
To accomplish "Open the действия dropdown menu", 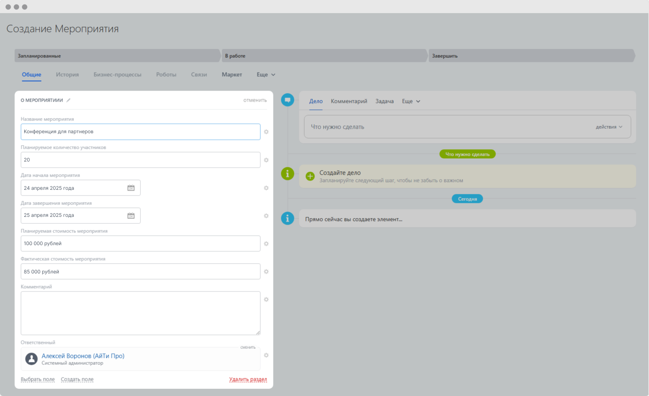I will (609, 127).
